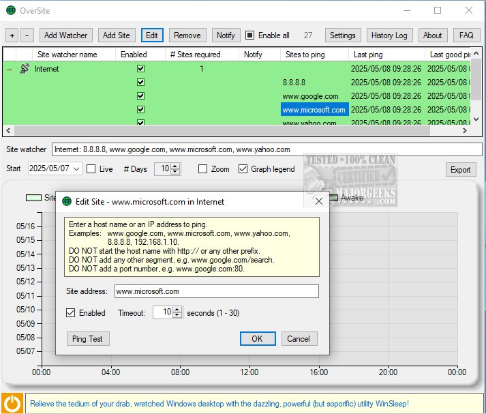Click OK in Edit Site dialog

[x=257, y=339]
